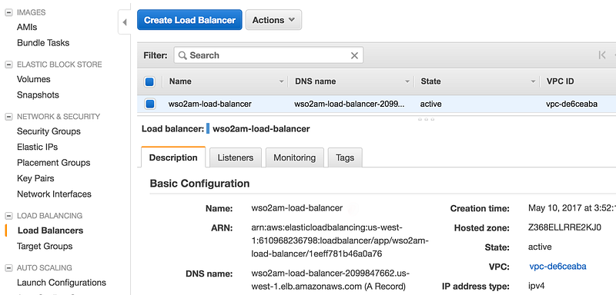Viewport: 616px width, 295px height.
Task: Open Snapshots in the sidebar
Action: pyautogui.click(x=38, y=95)
